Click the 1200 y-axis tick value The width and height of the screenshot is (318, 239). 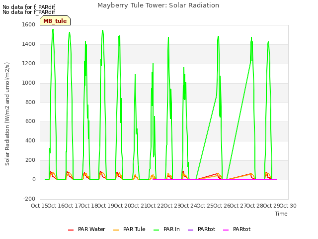29,63
